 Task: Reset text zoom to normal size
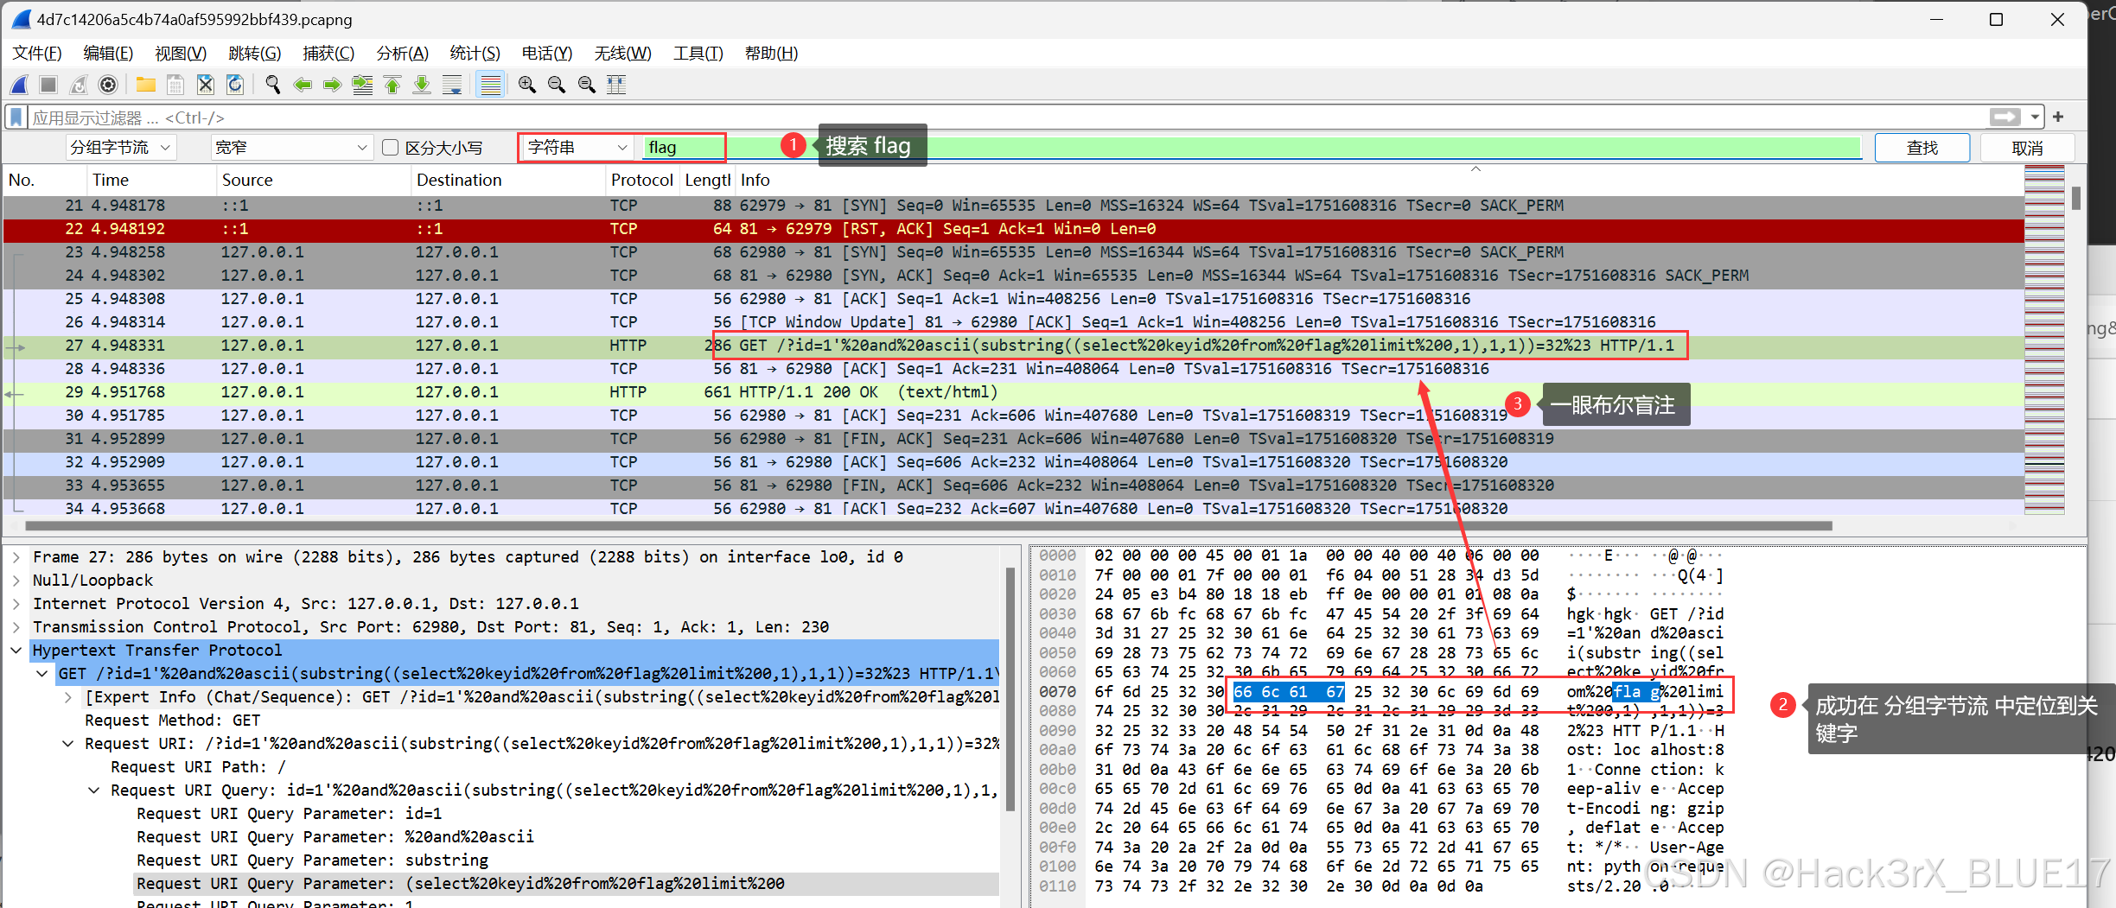tap(587, 85)
